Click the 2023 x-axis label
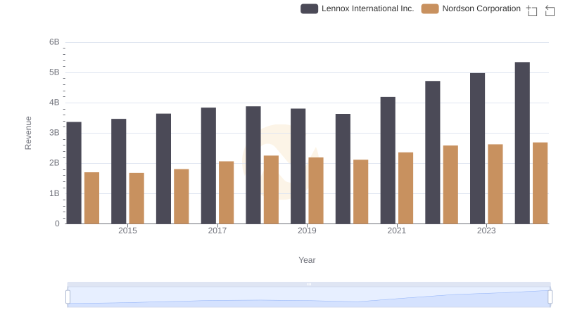This screenshot has height=324, width=563. (486, 231)
